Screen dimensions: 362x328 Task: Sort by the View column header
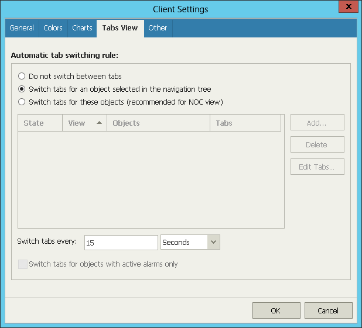coord(84,123)
